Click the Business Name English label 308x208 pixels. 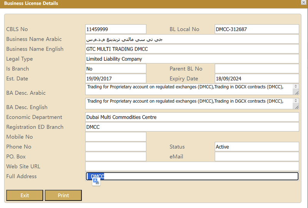pos(35,49)
